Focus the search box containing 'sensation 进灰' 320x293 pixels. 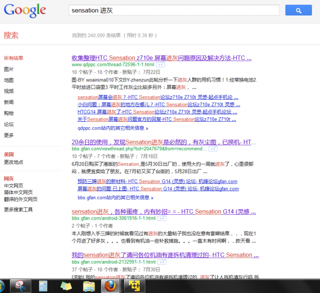click(x=174, y=10)
